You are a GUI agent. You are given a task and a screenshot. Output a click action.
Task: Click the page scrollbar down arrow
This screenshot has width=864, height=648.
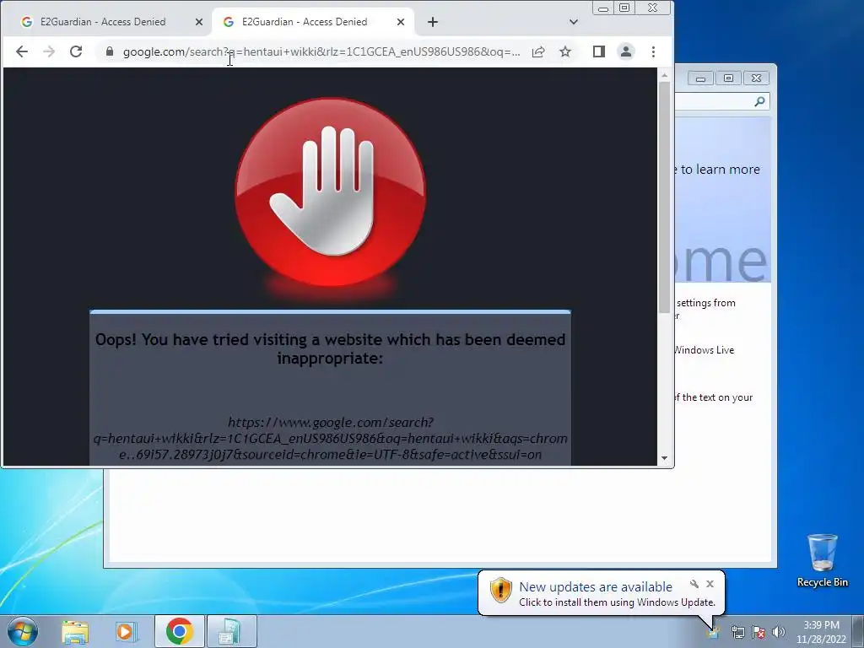(x=665, y=458)
